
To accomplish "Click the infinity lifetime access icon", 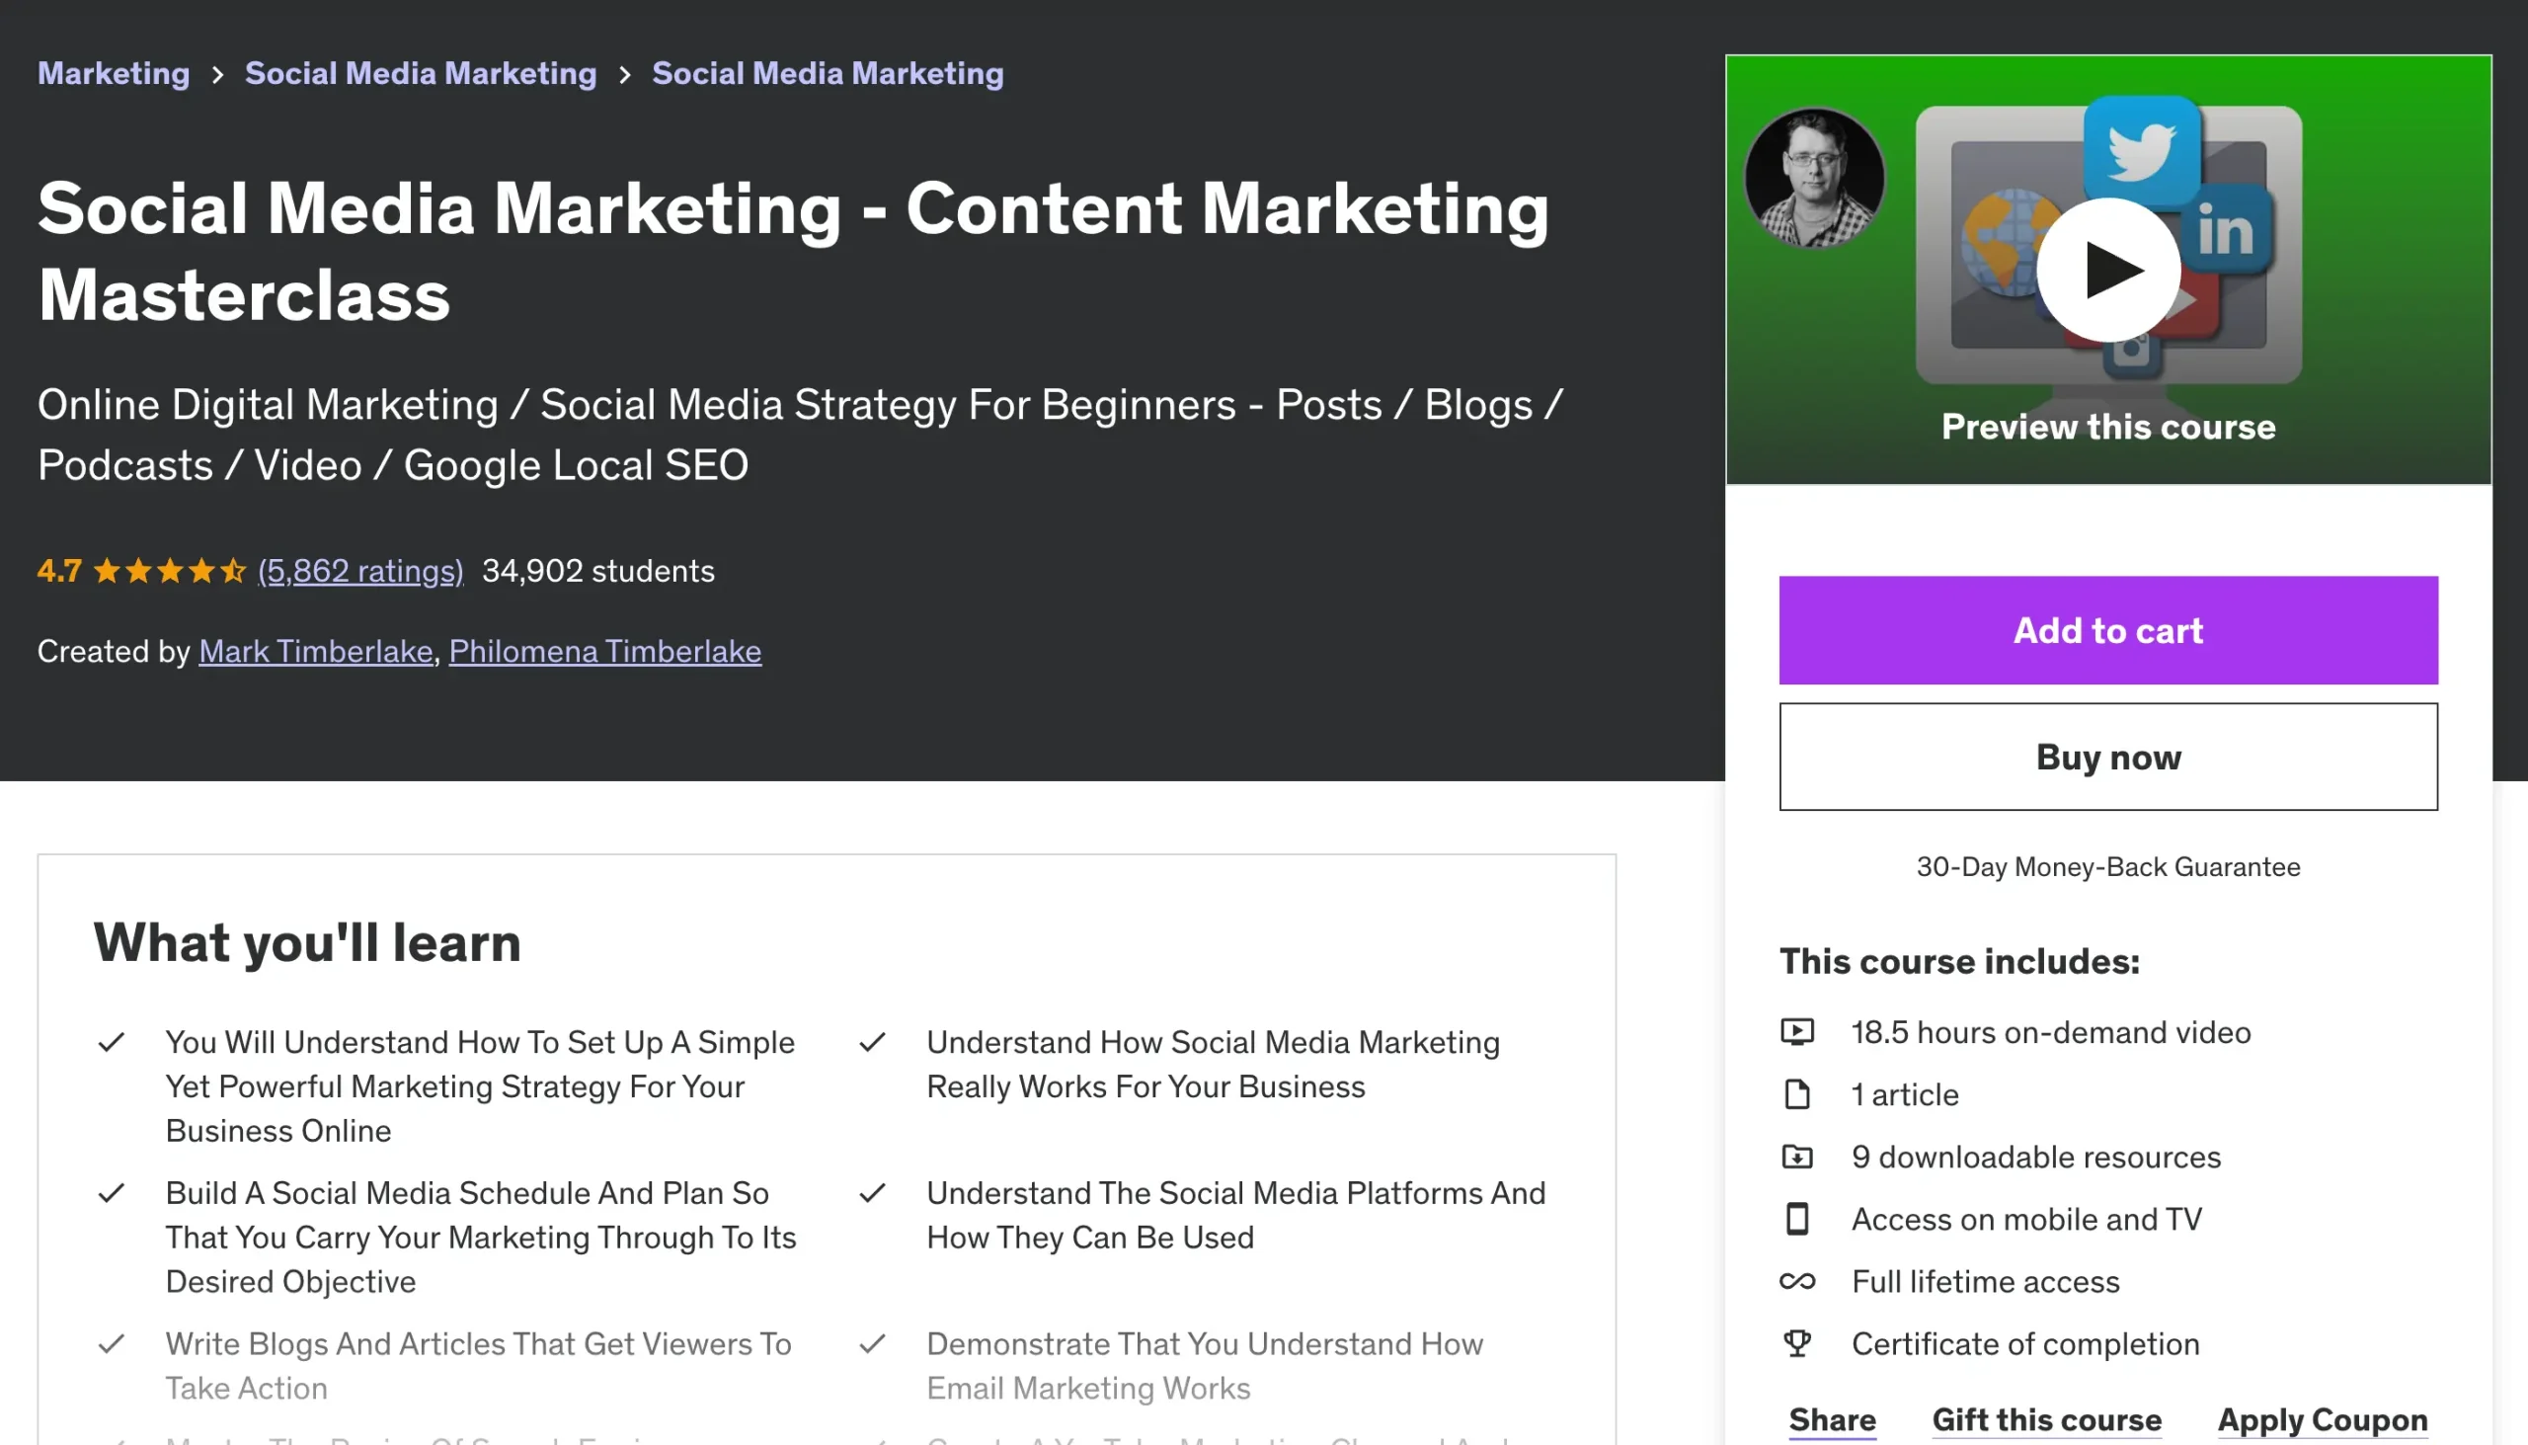I will [1797, 1281].
